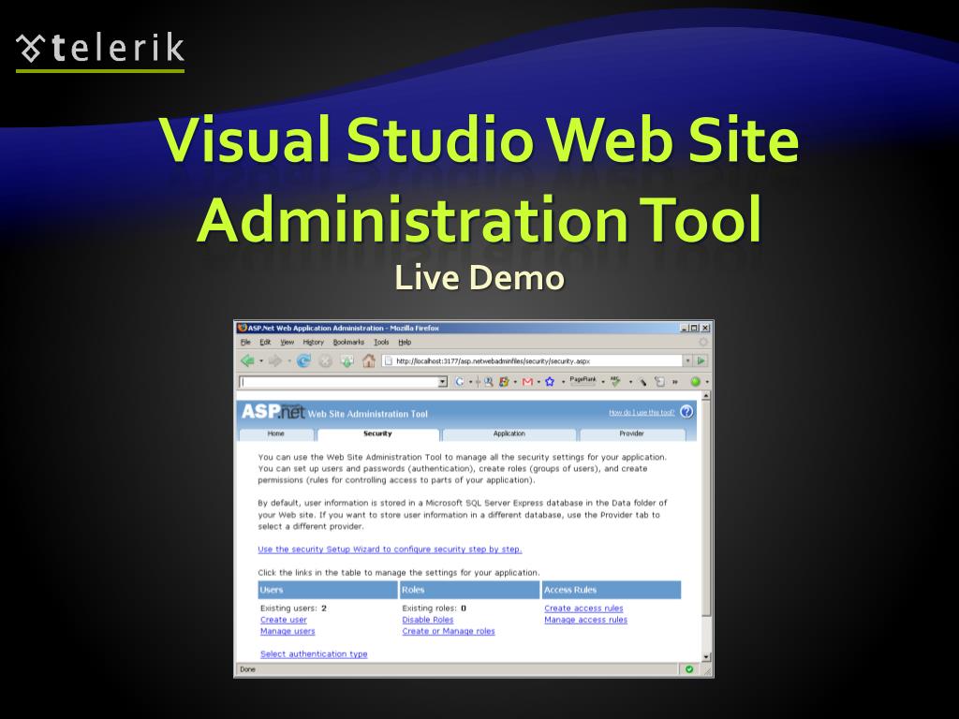Open the Google search box dropdown arrow
Screen dimensions: 959x719
click(x=443, y=382)
